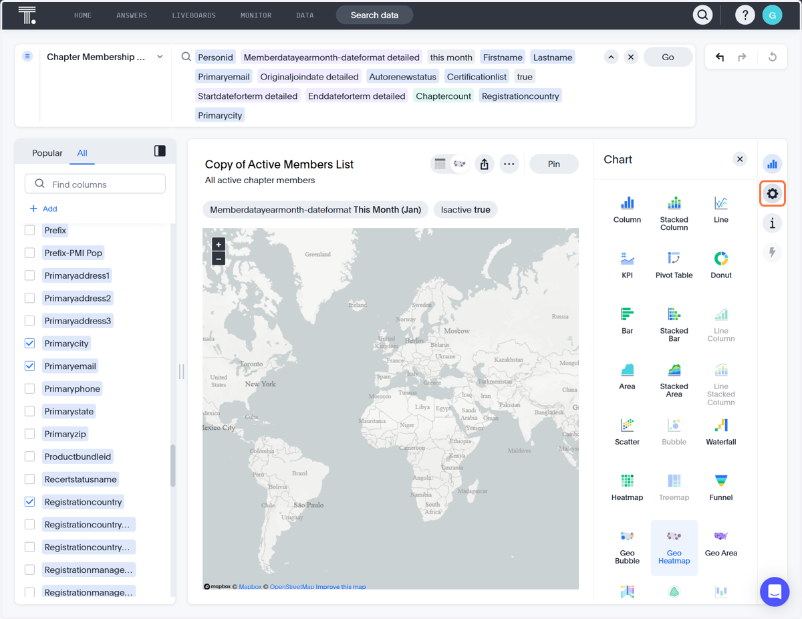
Task: Select the Pivot Table chart type
Action: pyautogui.click(x=674, y=265)
